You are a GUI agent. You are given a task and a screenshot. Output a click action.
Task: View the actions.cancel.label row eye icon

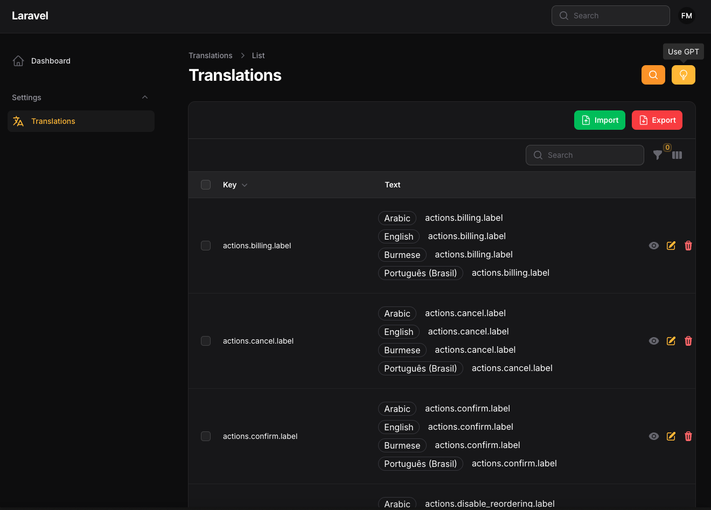(x=654, y=341)
